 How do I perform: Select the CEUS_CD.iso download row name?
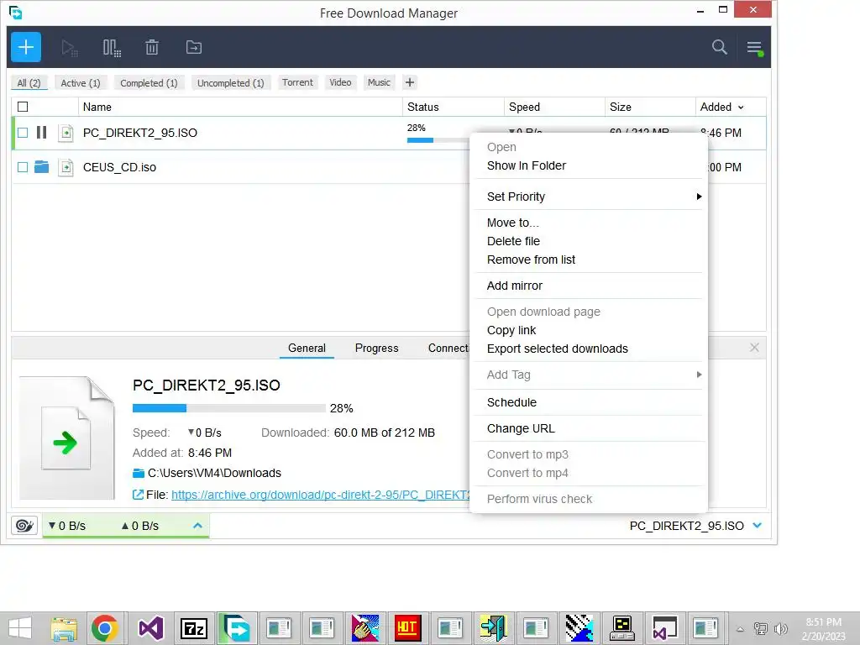pyautogui.click(x=119, y=167)
